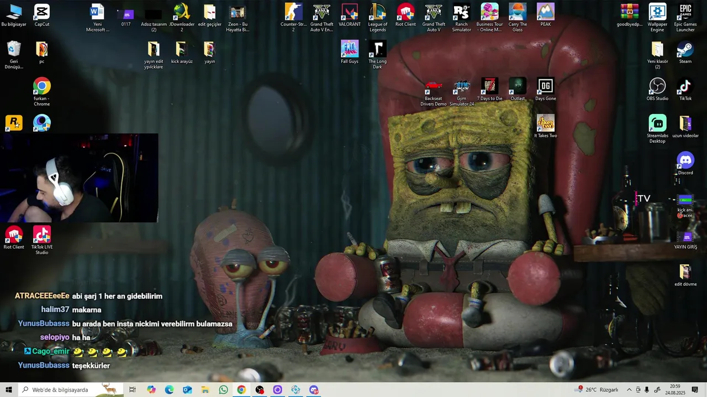707x397 pixels.
Task: Open edit dövme folder
Action: 685,275
